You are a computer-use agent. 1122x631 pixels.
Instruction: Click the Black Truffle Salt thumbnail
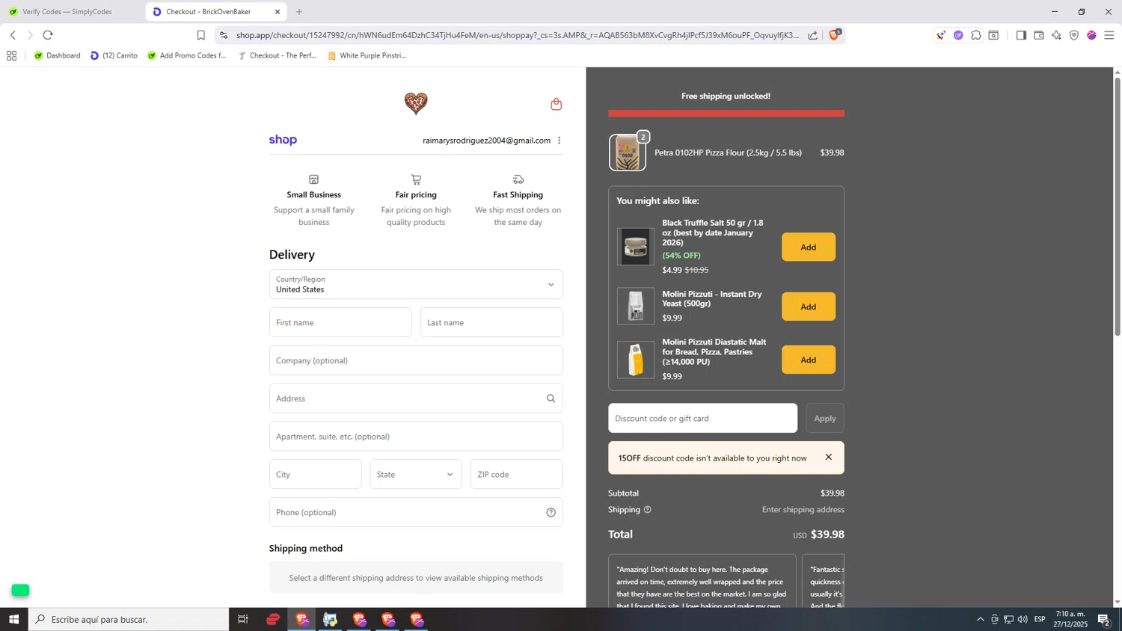pyautogui.click(x=635, y=247)
